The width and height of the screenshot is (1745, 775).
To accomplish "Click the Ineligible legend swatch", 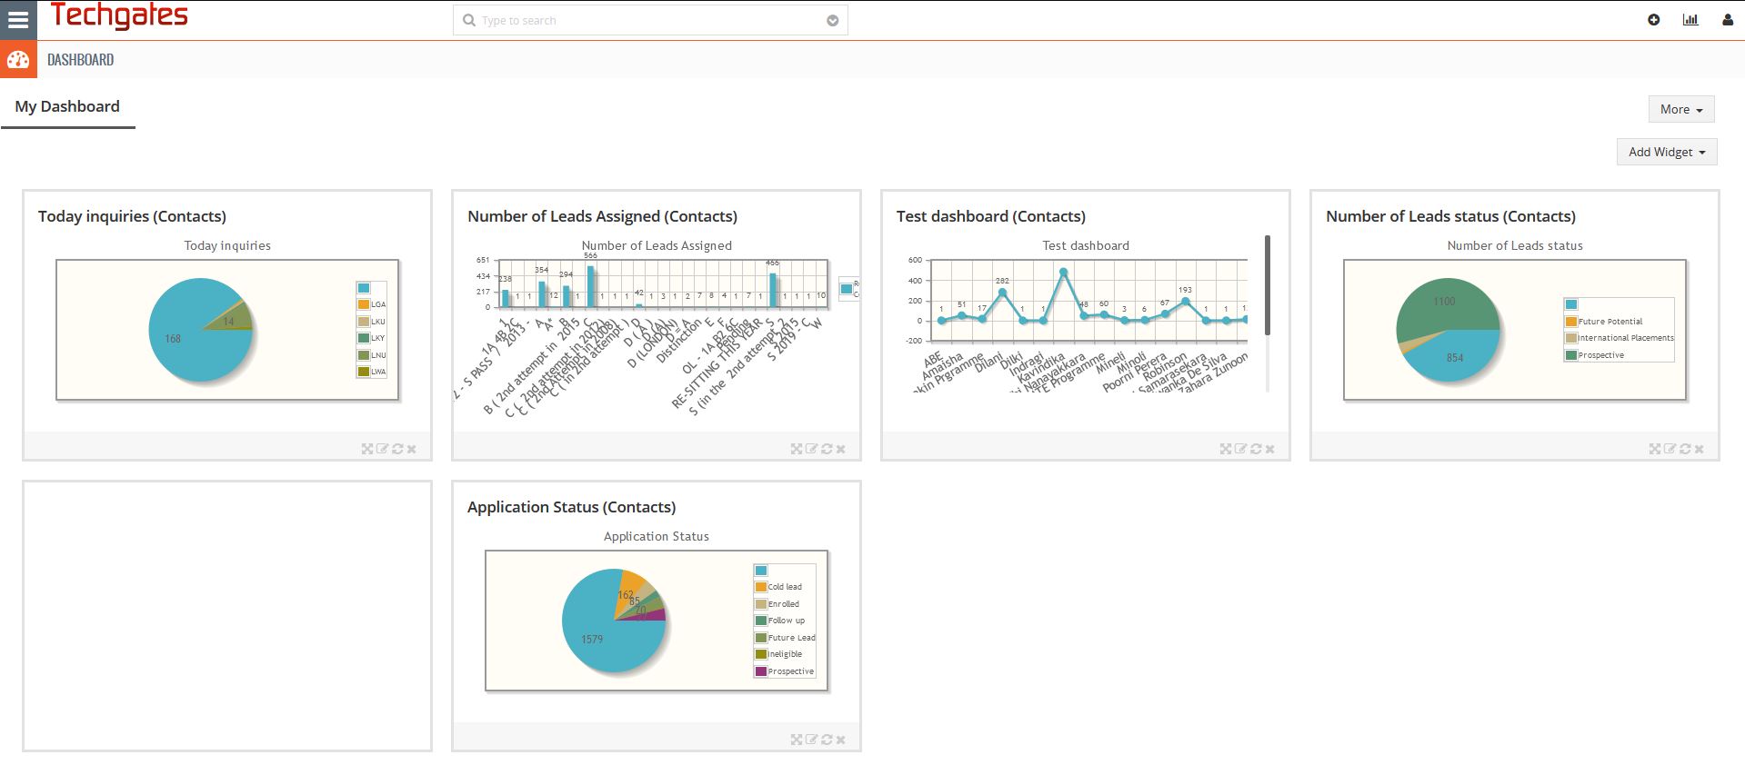I will (761, 654).
